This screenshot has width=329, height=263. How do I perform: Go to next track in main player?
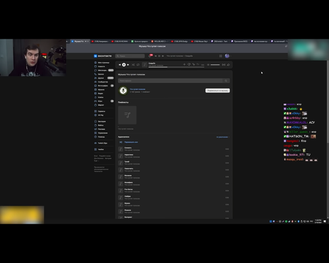128,64
